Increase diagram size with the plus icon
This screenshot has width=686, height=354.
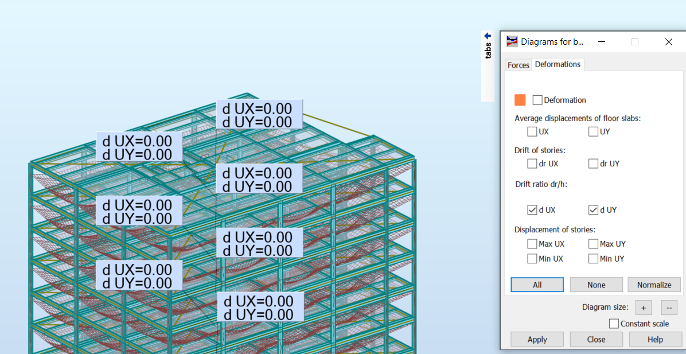tap(643, 308)
